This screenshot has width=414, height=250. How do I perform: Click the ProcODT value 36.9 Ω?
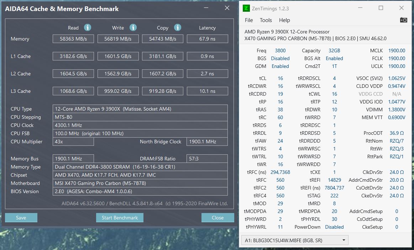397,133
